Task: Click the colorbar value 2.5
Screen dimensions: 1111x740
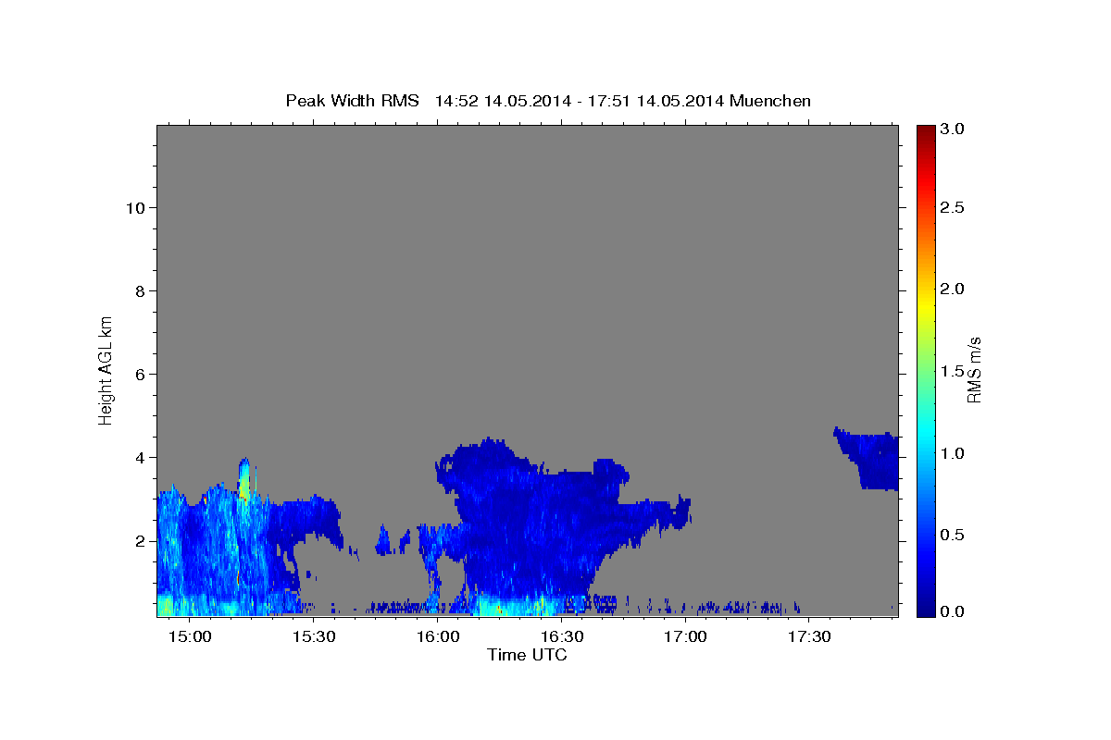Action: [x=953, y=207]
